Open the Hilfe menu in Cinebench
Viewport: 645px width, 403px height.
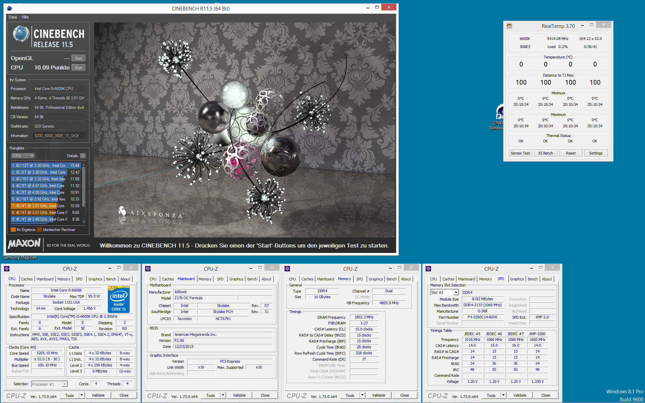point(25,17)
